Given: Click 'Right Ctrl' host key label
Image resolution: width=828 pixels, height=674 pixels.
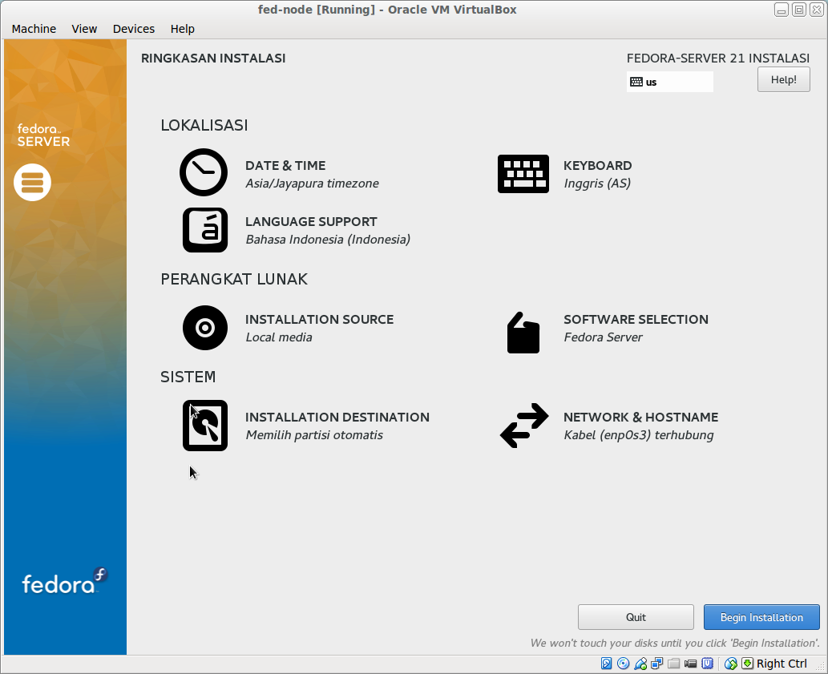Looking at the screenshot, I should (782, 664).
